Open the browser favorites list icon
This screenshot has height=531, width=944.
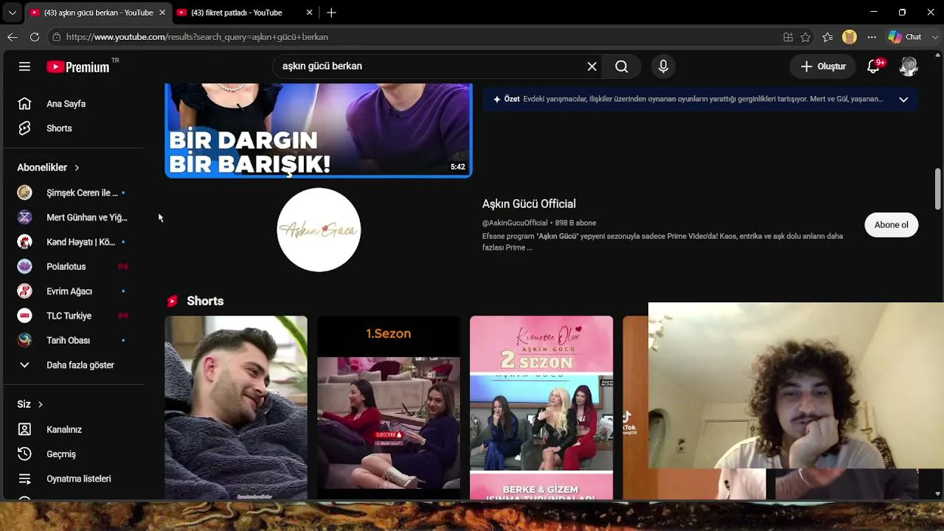tap(827, 37)
